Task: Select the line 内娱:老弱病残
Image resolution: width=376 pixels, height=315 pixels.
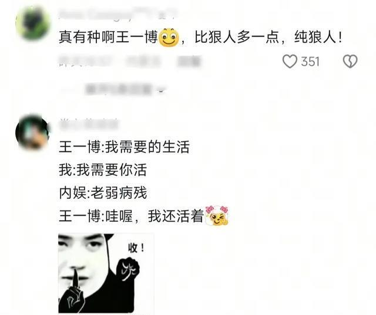Action: [103, 193]
